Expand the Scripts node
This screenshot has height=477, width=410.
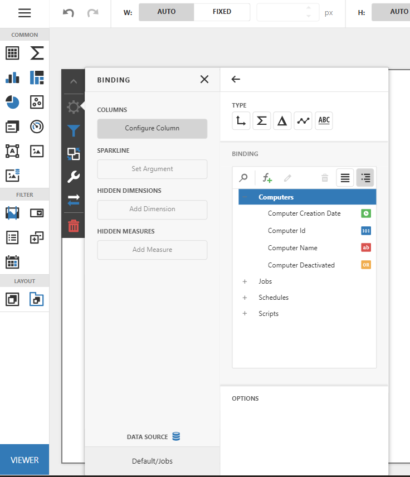[245, 314]
